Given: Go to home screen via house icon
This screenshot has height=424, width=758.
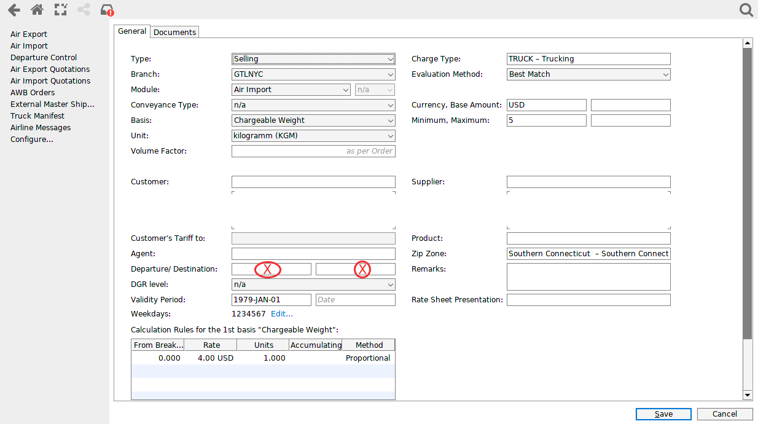Looking at the screenshot, I should (37, 10).
